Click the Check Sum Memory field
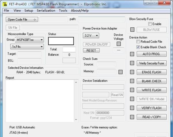The height and width of the screenshot is (137, 173). click(x=106, y=72)
